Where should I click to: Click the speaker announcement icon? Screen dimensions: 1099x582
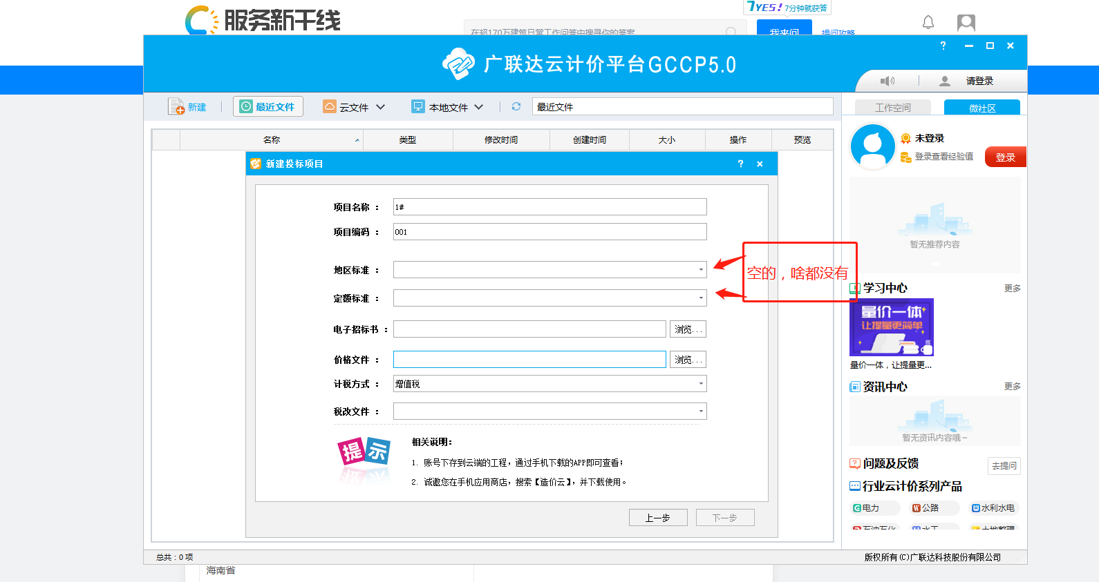[x=887, y=81]
